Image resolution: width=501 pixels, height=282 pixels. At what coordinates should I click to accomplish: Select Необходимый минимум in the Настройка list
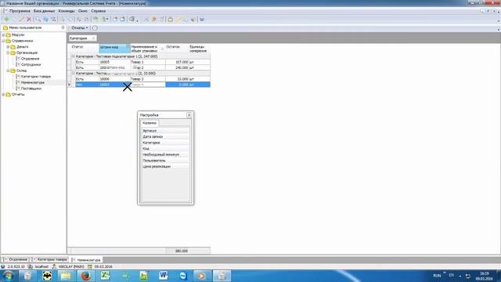165,154
